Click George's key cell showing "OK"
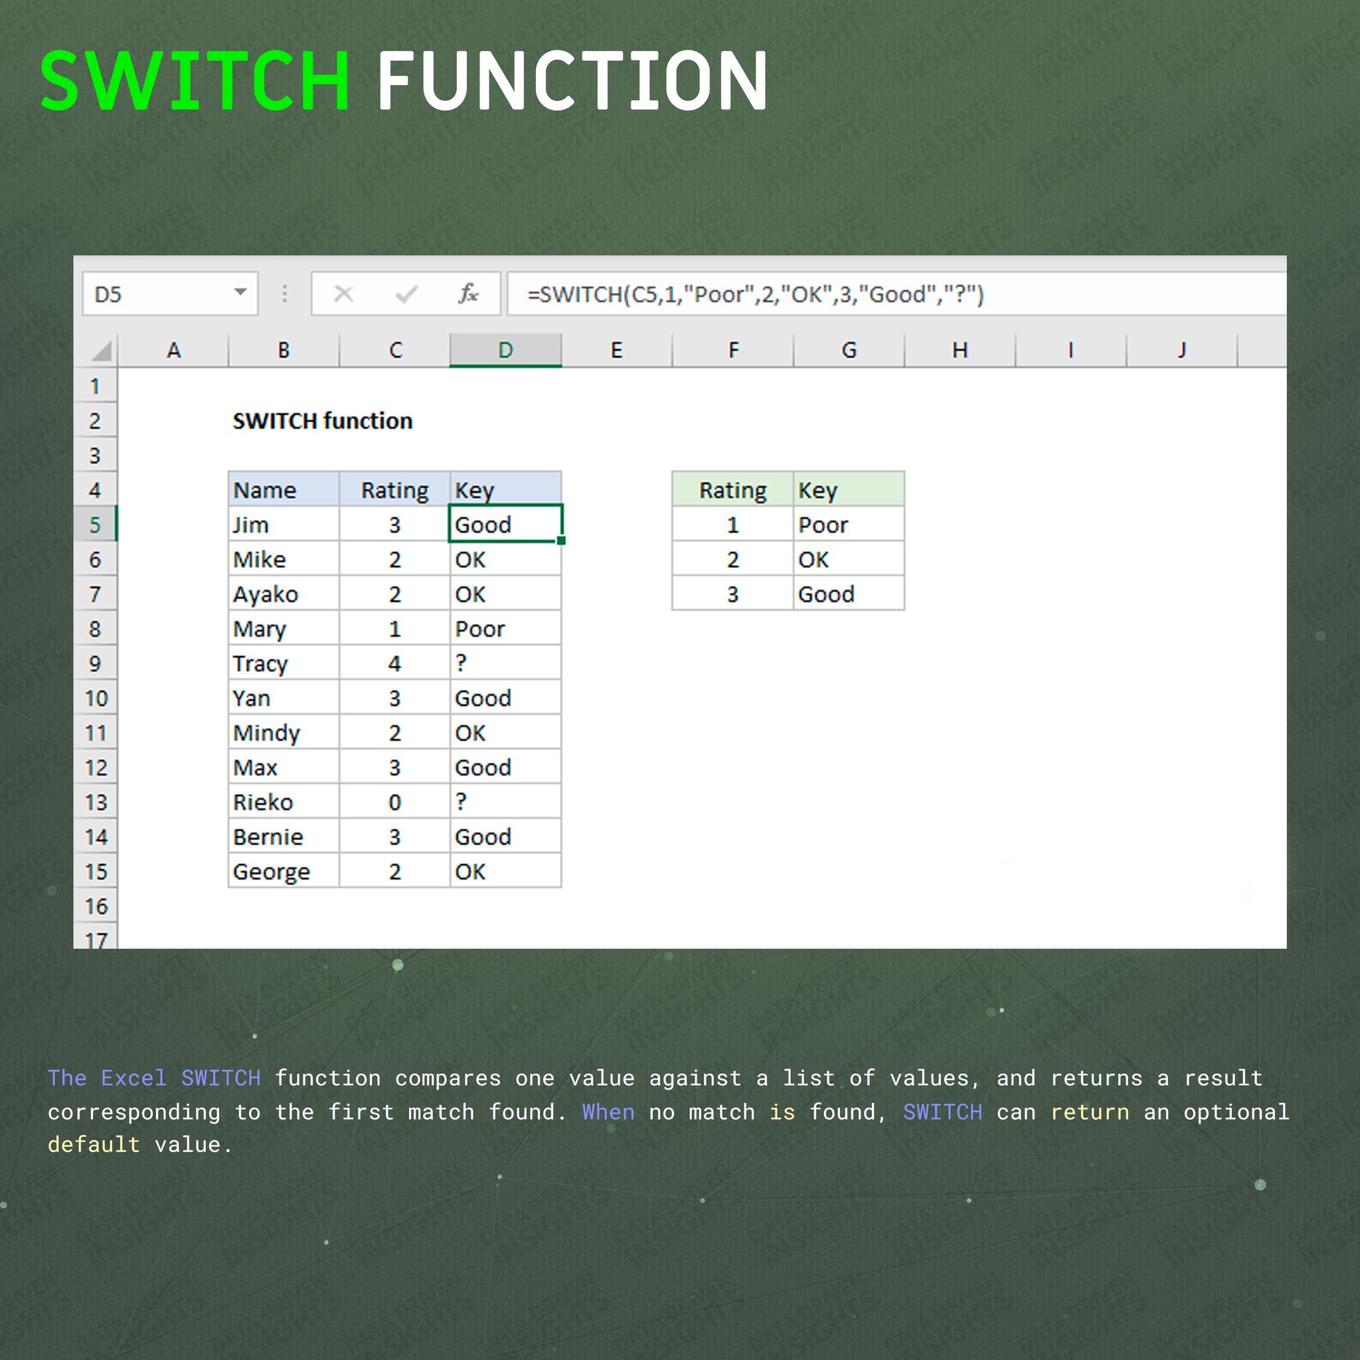 tap(505, 871)
